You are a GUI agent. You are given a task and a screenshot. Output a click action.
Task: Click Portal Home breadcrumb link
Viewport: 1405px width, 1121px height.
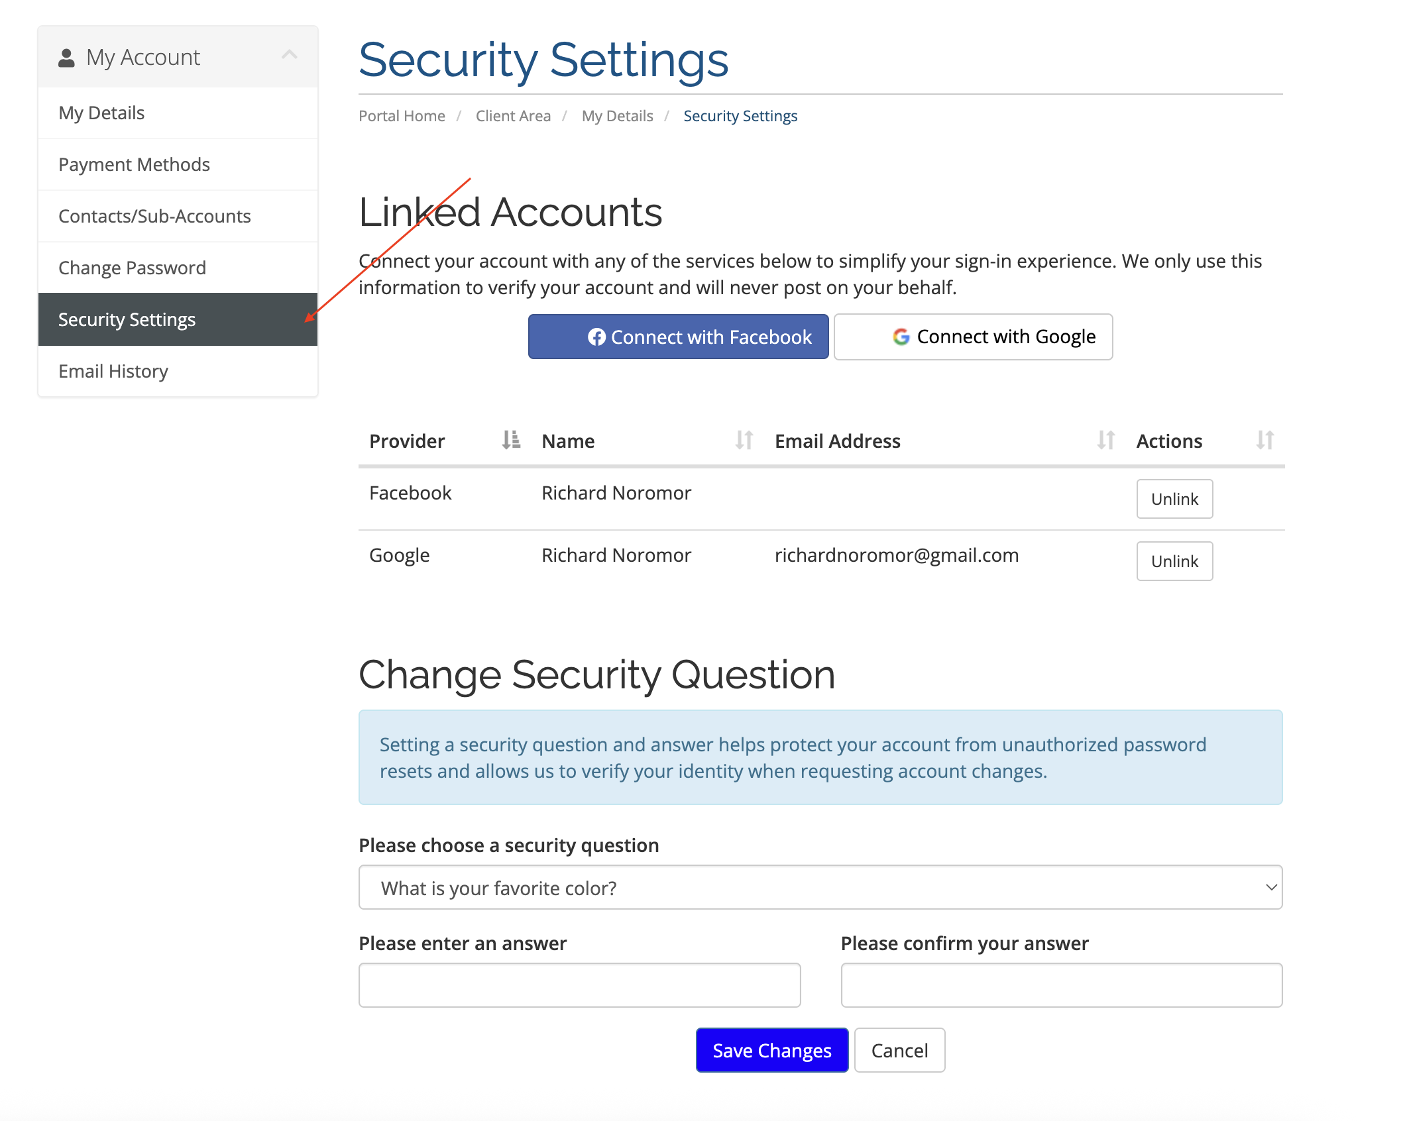tap(402, 116)
